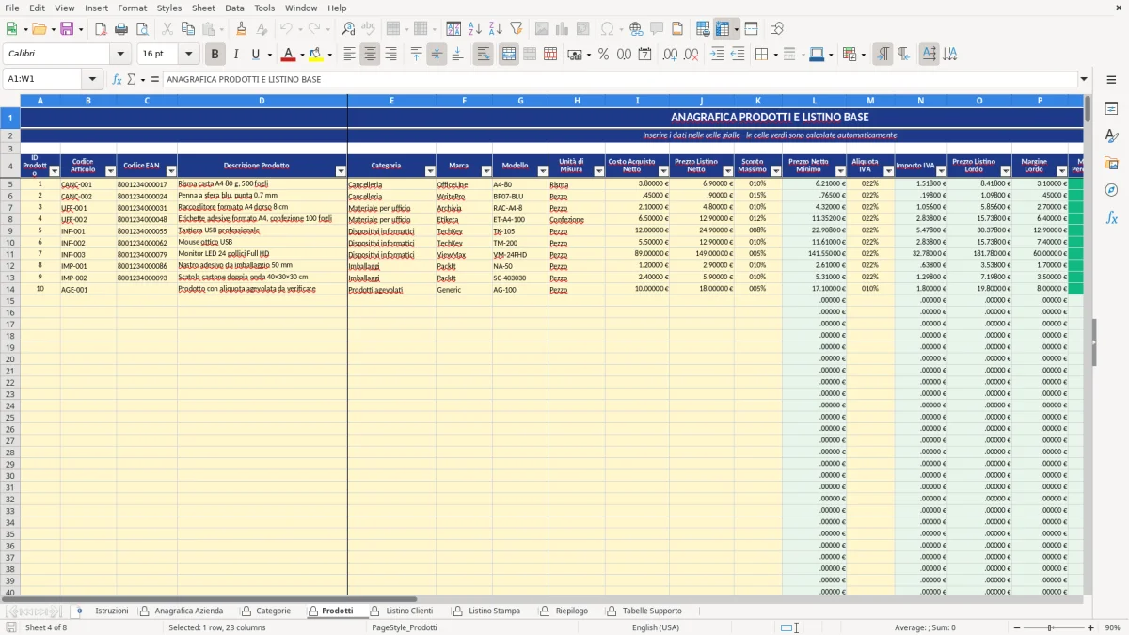The image size is (1129, 635).
Task: Open Print Preview from the toolbar
Action: pyautogui.click(x=142, y=29)
